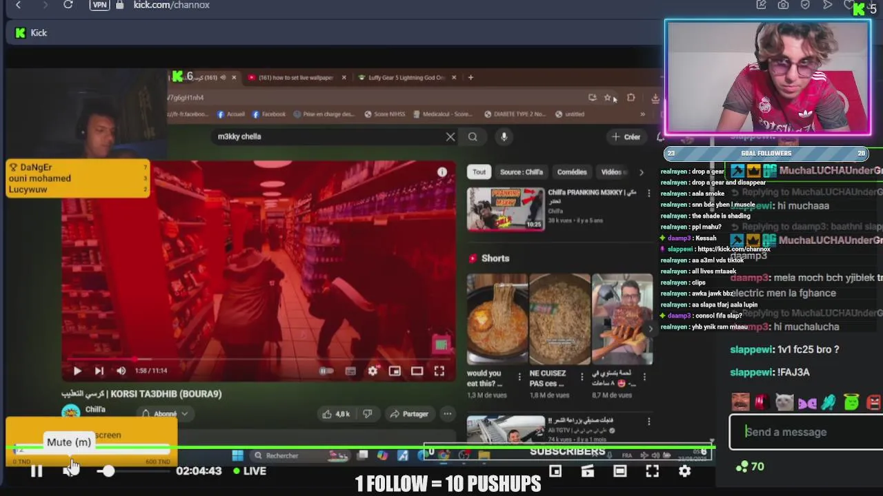Toggle theater mode in Kick player

point(619,471)
